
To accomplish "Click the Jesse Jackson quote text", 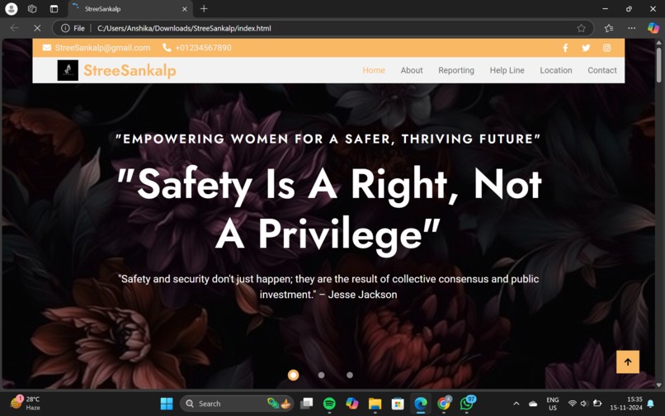I will click(328, 286).
